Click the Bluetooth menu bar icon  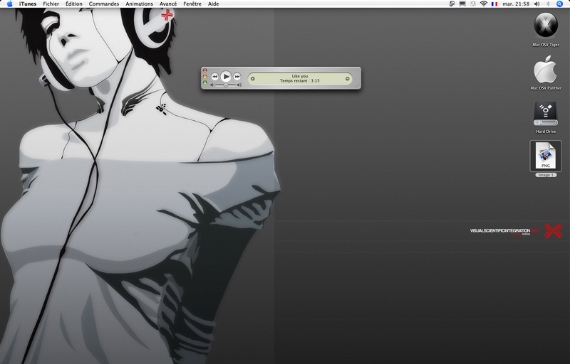coord(548,4)
